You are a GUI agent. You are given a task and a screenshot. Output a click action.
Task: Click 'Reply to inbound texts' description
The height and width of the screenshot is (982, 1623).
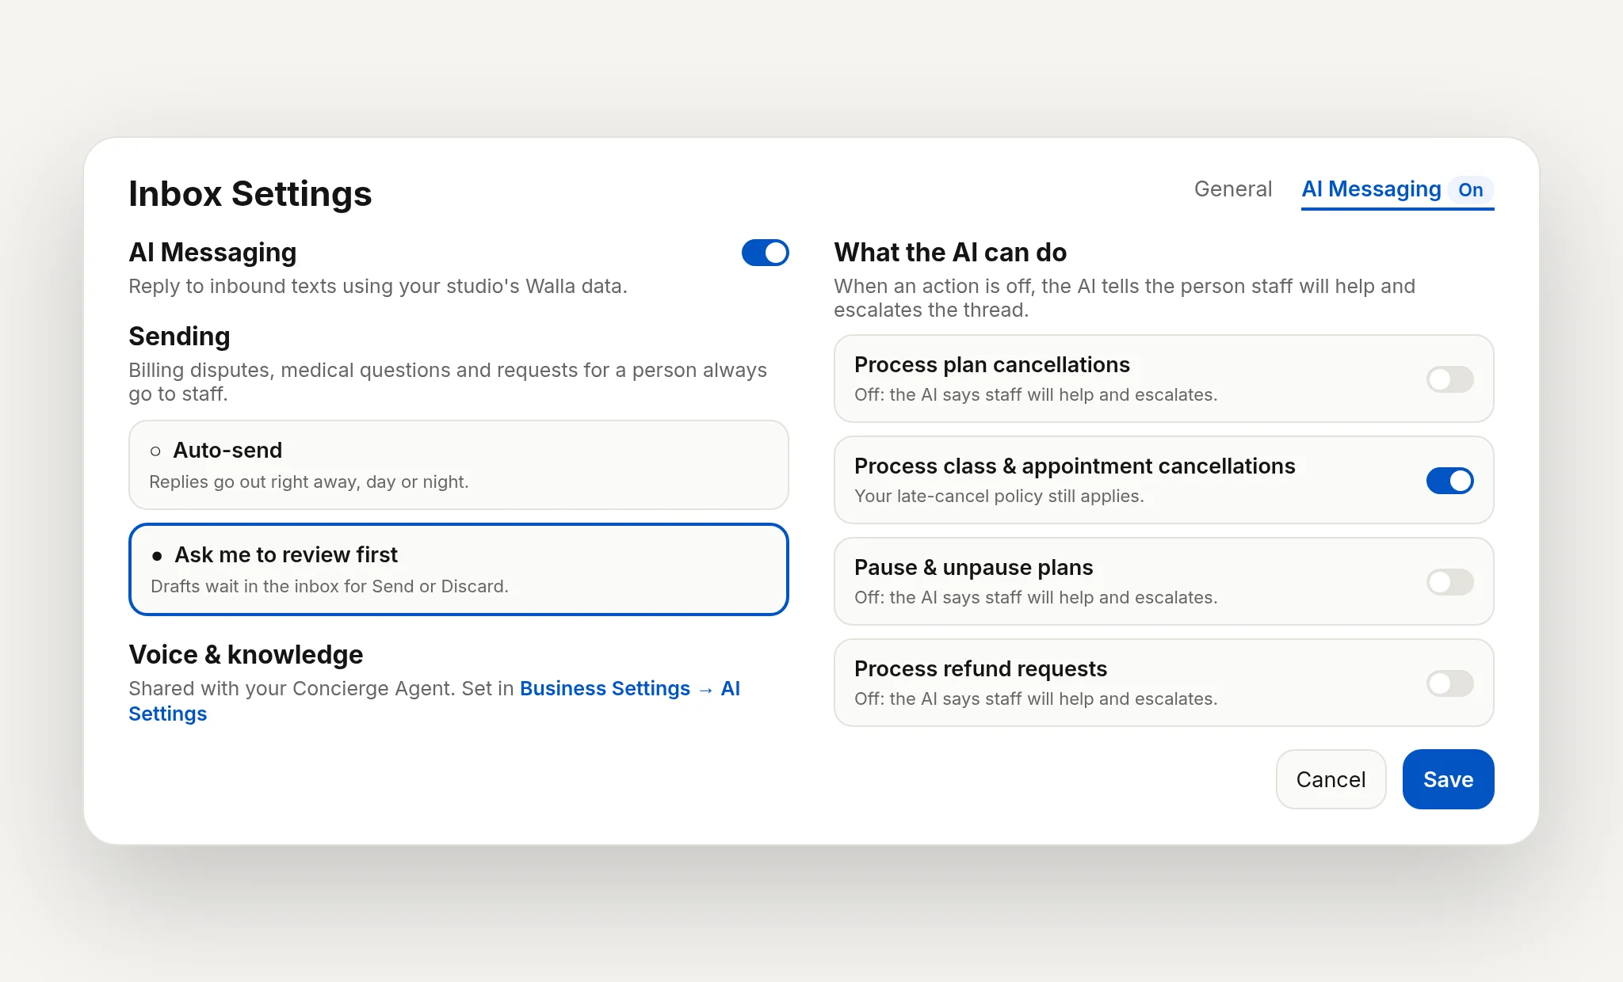(378, 287)
